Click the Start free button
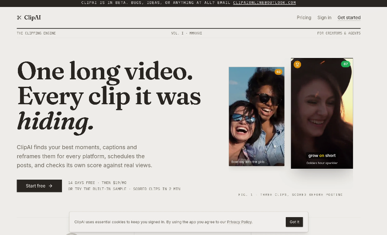387x235 pixels. click(39, 186)
